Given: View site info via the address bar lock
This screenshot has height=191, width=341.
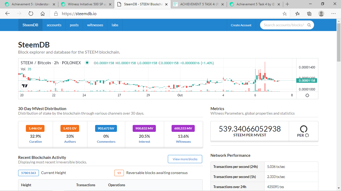Looking at the screenshot, I should tap(56, 14).
